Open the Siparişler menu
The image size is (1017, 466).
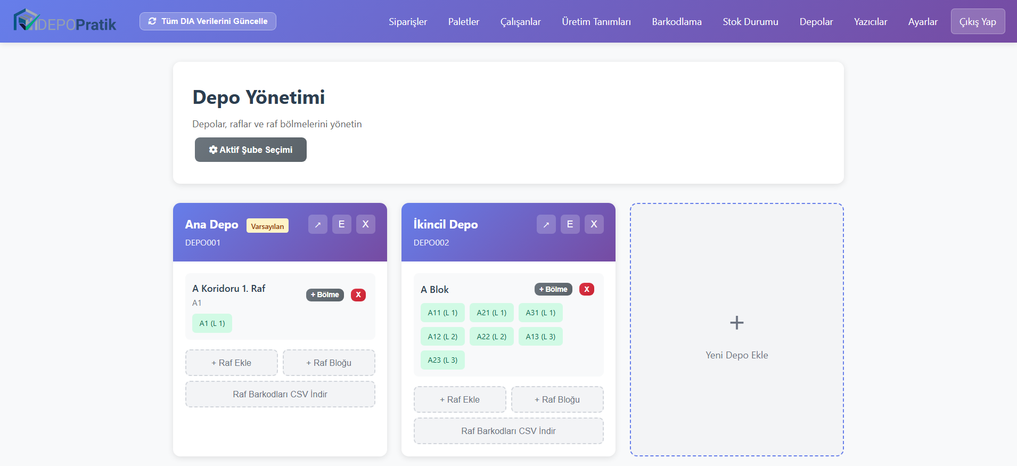point(408,22)
